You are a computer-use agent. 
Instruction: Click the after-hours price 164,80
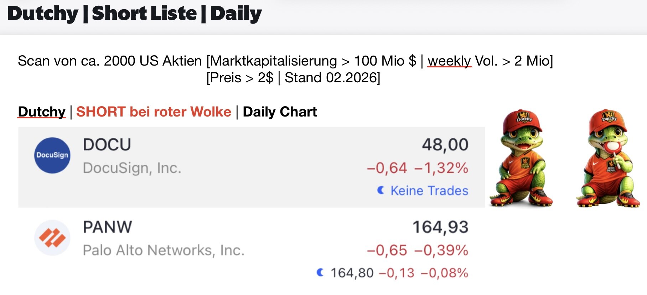(x=352, y=273)
